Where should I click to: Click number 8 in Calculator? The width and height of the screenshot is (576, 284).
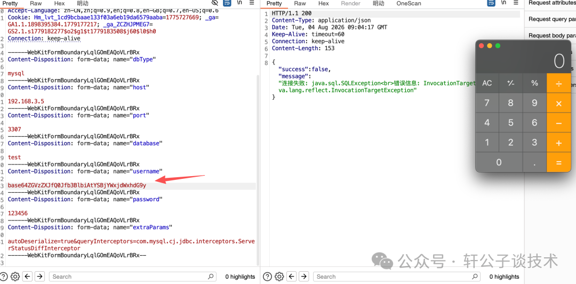click(510, 103)
